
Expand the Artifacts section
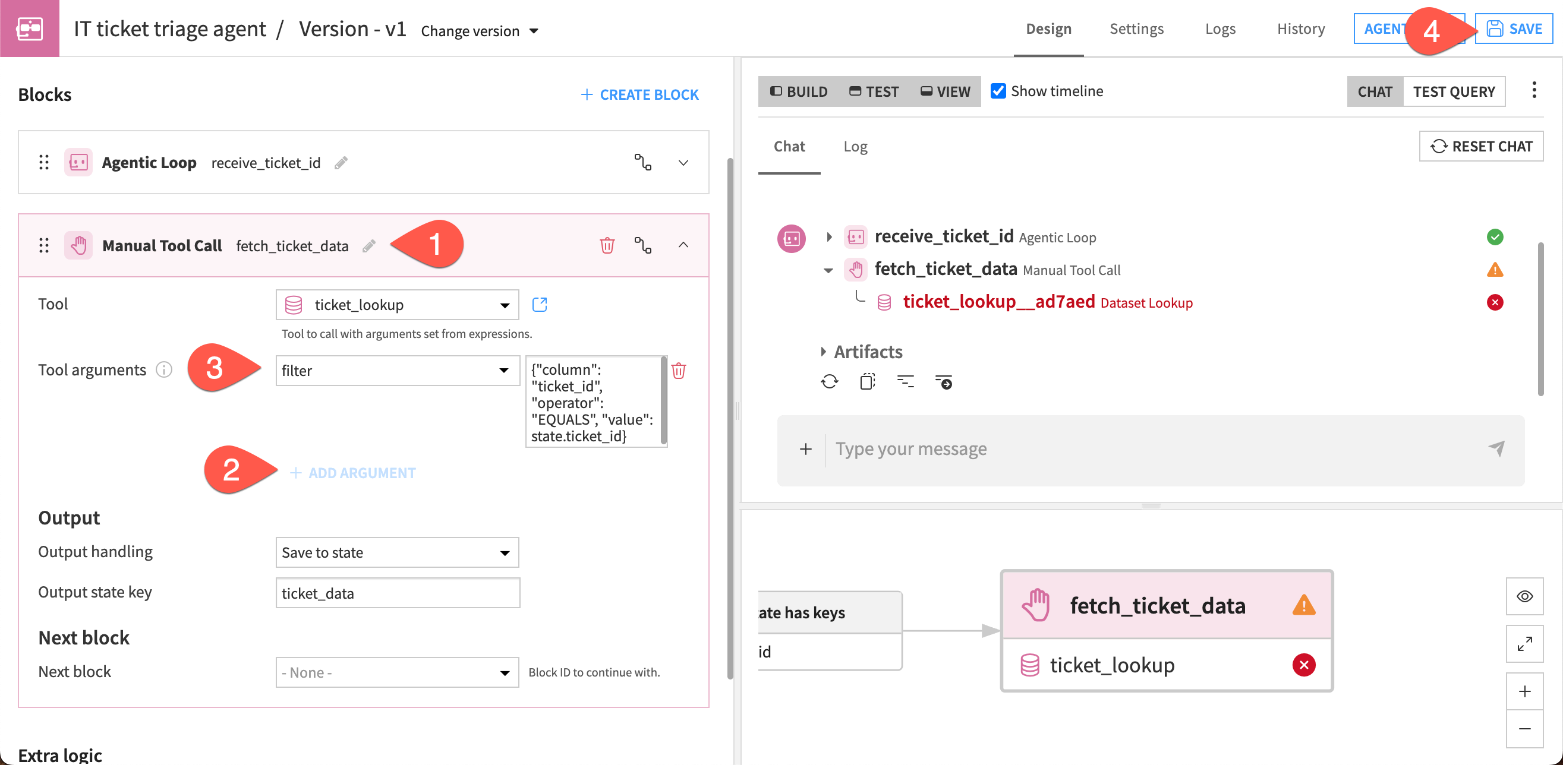coord(823,352)
